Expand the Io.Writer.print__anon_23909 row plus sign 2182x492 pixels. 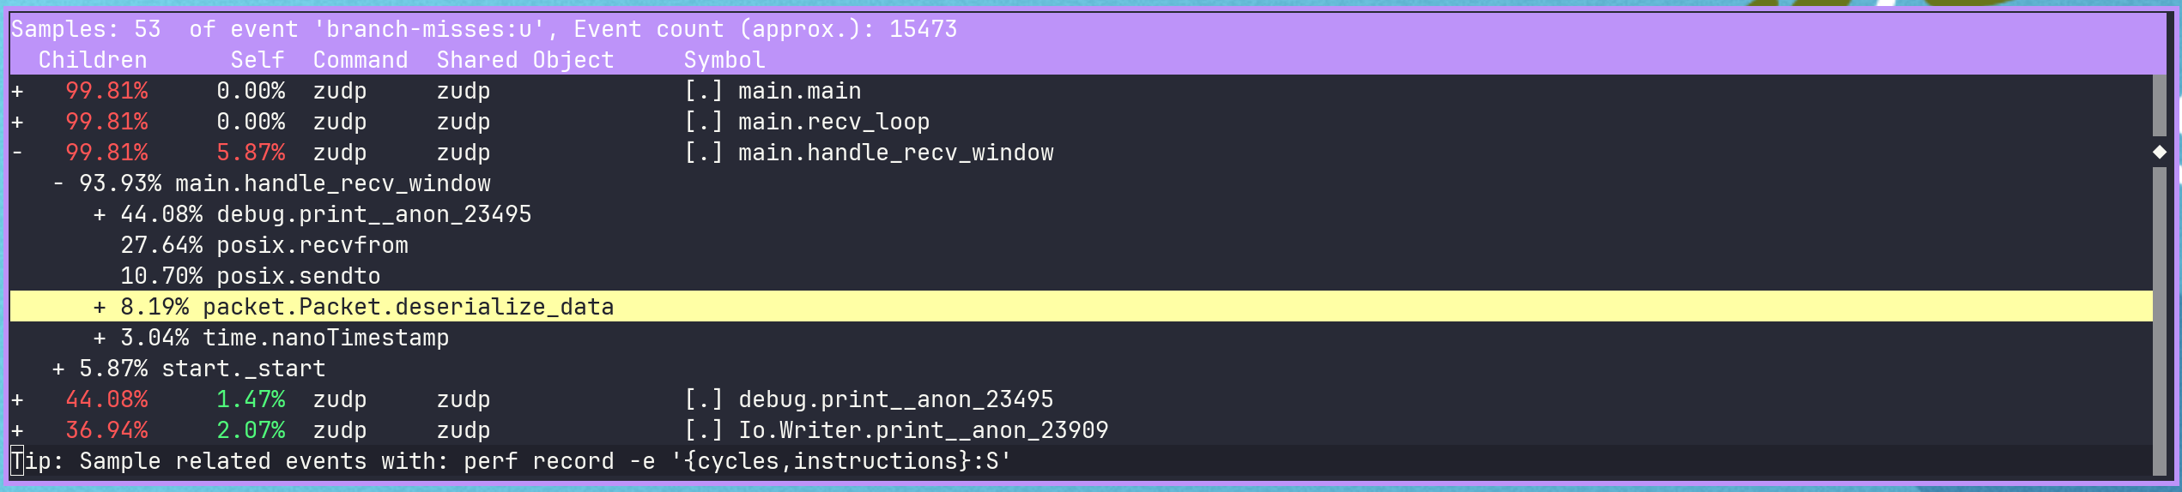(x=17, y=430)
